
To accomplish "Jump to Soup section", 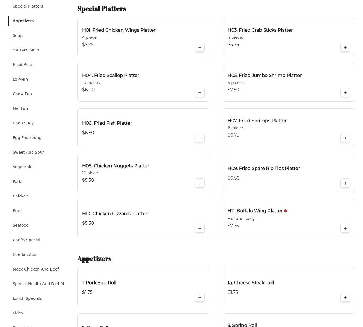I will coord(17,35).
